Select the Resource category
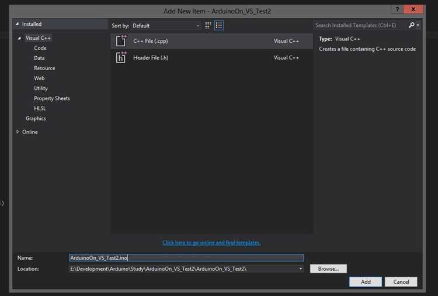This screenshot has width=438, height=296. coord(44,68)
